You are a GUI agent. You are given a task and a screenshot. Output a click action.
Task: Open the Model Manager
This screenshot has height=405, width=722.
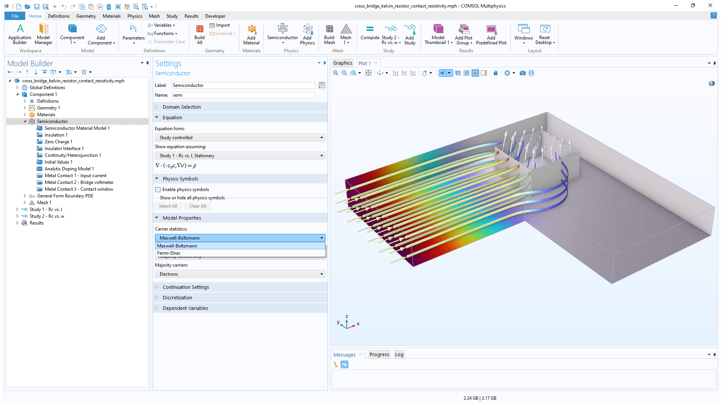pyautogui.click(x=44, y=34)
